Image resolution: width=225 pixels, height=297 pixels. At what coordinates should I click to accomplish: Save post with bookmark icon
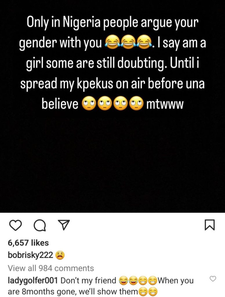[x=210, y=225]
